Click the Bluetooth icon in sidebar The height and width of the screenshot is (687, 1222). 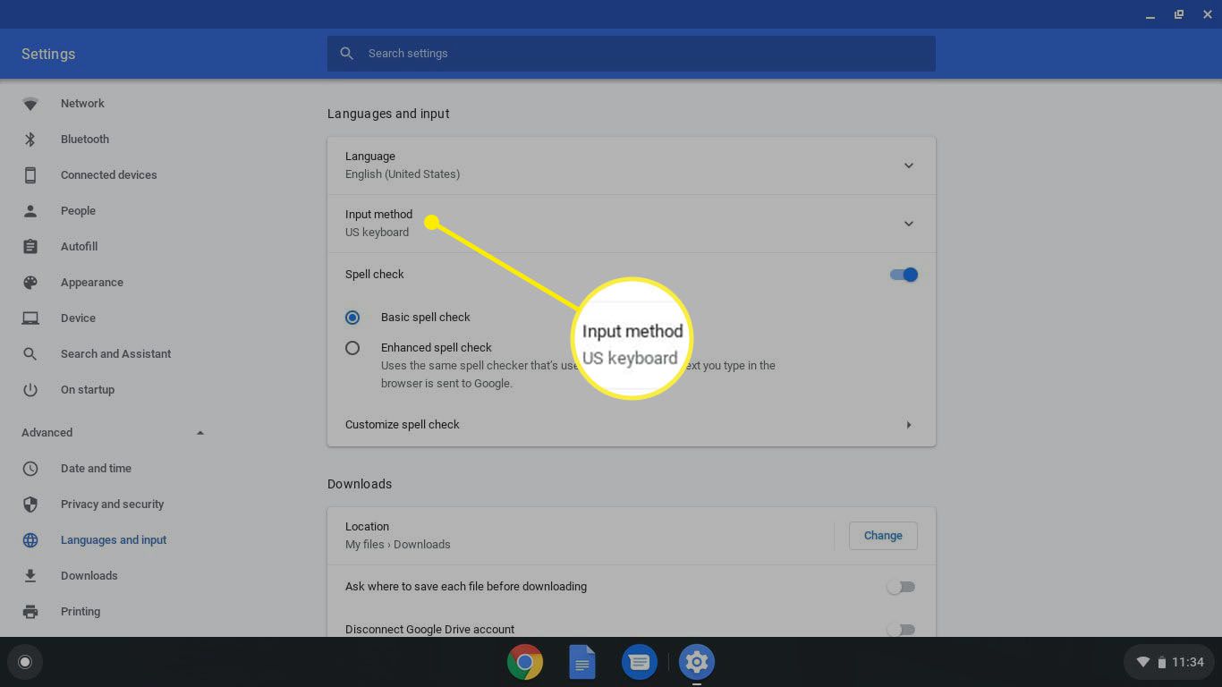[x=30, y=140]
